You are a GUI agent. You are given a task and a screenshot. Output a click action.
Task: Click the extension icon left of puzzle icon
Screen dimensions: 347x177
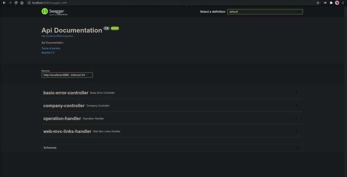point(325,3)
